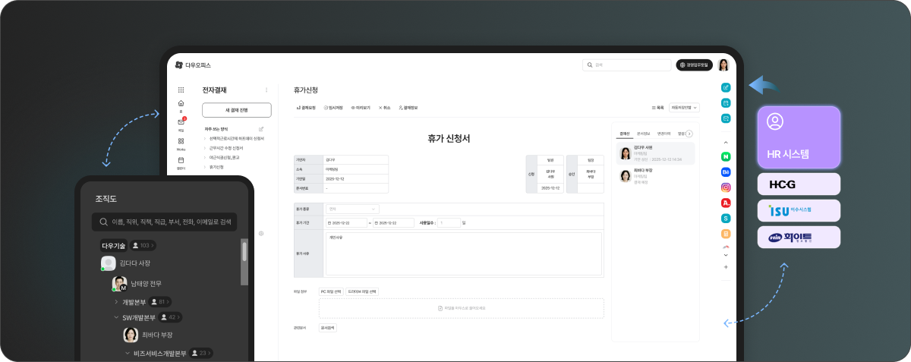Click 결재요청 in the toolbar
This screenshot has width=911, height=362.
307,108
